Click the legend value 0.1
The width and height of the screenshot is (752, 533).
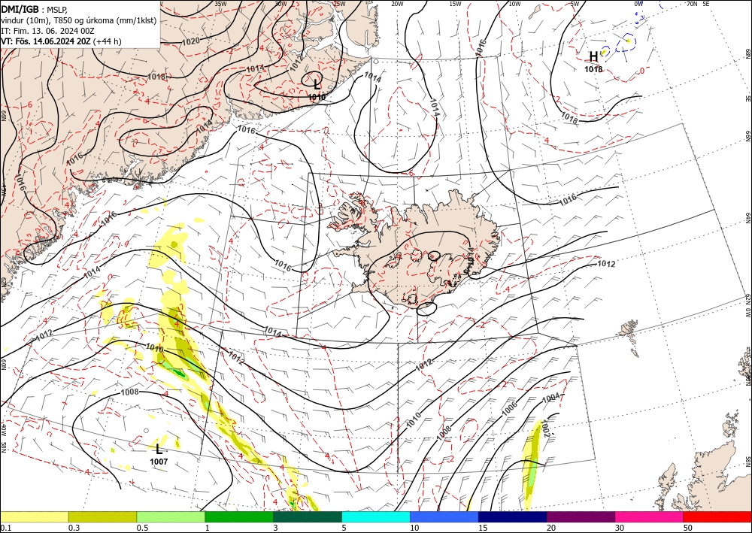point(5,528)
